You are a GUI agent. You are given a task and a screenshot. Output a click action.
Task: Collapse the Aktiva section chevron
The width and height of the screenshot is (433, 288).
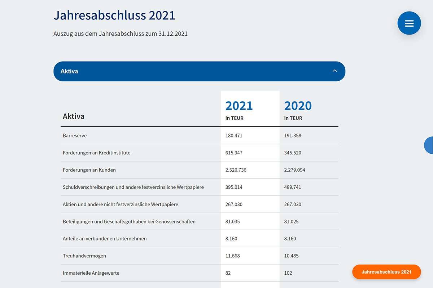point(335,71)
